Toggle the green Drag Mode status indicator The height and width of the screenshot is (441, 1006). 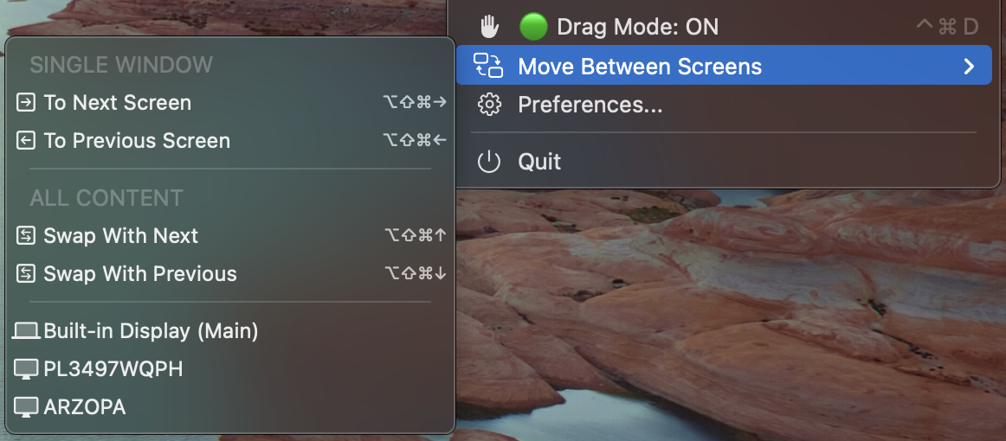(x=533, y=27)
